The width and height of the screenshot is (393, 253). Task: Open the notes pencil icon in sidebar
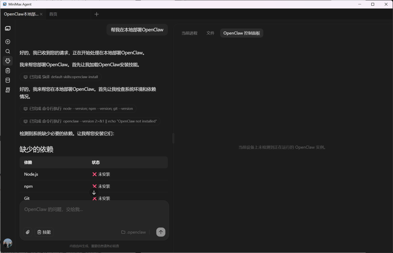tap(8, 90)
